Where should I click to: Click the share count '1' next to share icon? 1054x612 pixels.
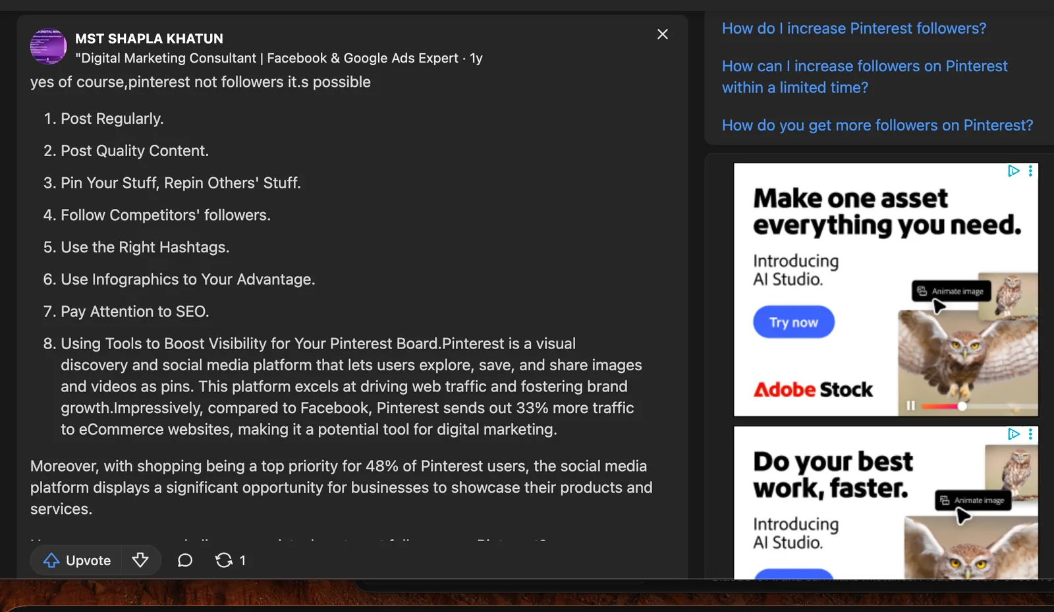[242, 561]
